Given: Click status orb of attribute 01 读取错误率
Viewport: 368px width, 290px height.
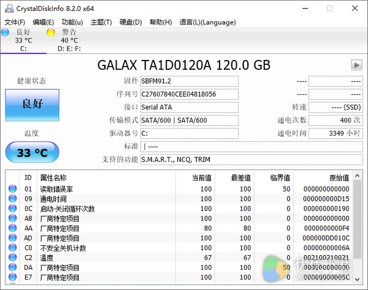Looking at the screenshot, I should click(x=12, y=188).
